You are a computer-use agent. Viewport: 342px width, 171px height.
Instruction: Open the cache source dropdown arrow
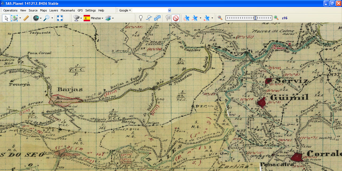81,18
